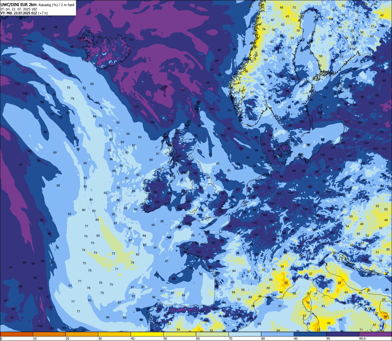This screenshot has height=341, width=392.
Task: Click the 'Rakastig (%) í 2 m hæð' label
Action: pos(56,4)
